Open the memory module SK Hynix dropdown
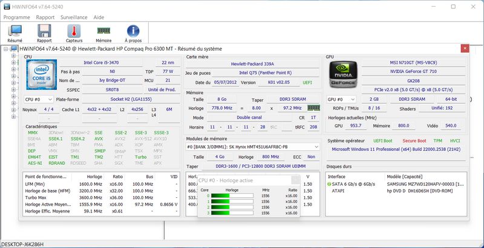 pos(253,147)
